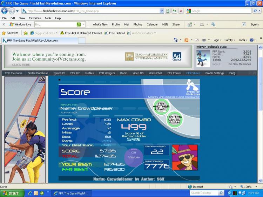263x197 pixels.
Task: Expand the Page dropdown menu
Action: [x=217, y=40]
